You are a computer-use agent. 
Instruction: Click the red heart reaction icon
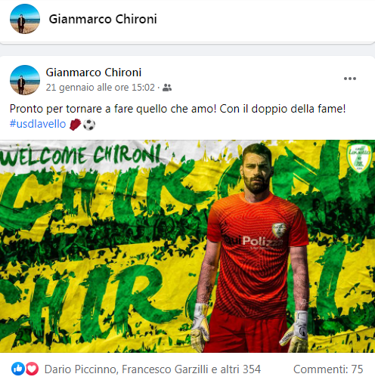(x=32, y=369)
